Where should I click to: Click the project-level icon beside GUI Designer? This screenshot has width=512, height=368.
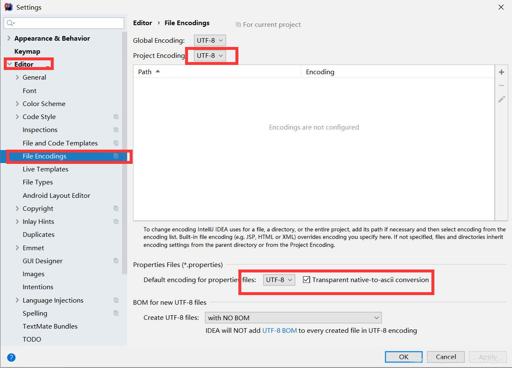[116, 261]
